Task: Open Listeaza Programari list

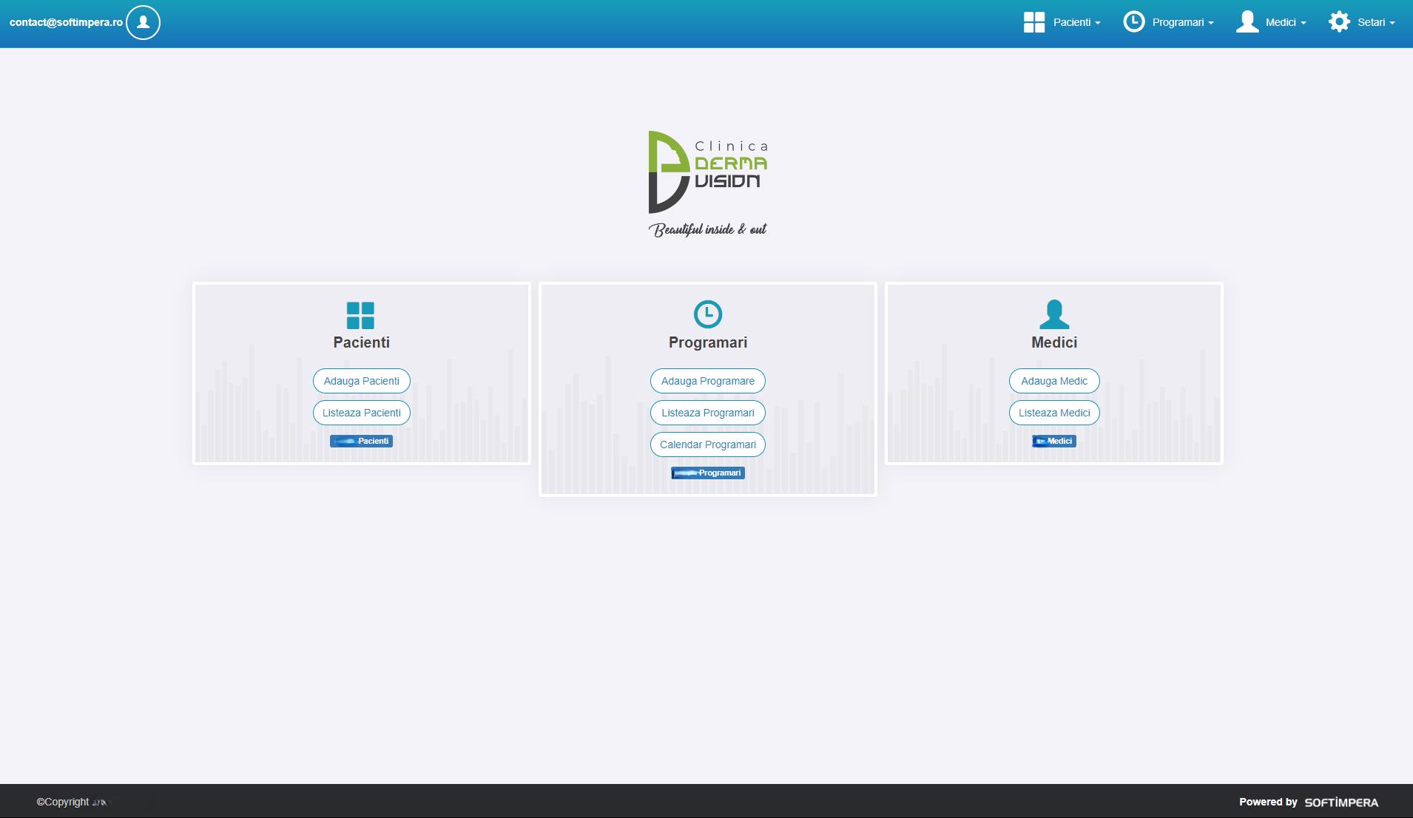Action: (708, 413)
